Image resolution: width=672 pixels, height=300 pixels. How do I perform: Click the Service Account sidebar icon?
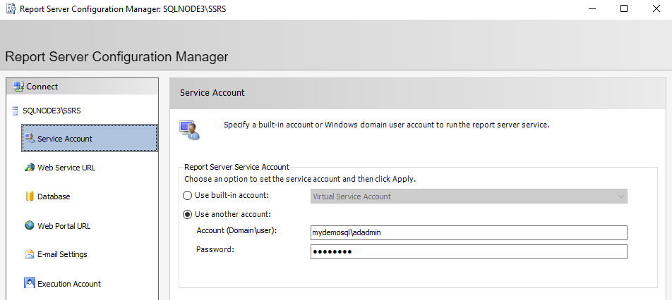[x=30, y=139]
